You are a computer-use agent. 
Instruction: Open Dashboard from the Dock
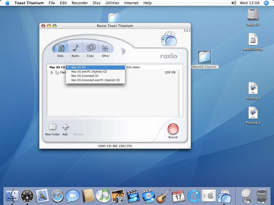click(27, 196)
